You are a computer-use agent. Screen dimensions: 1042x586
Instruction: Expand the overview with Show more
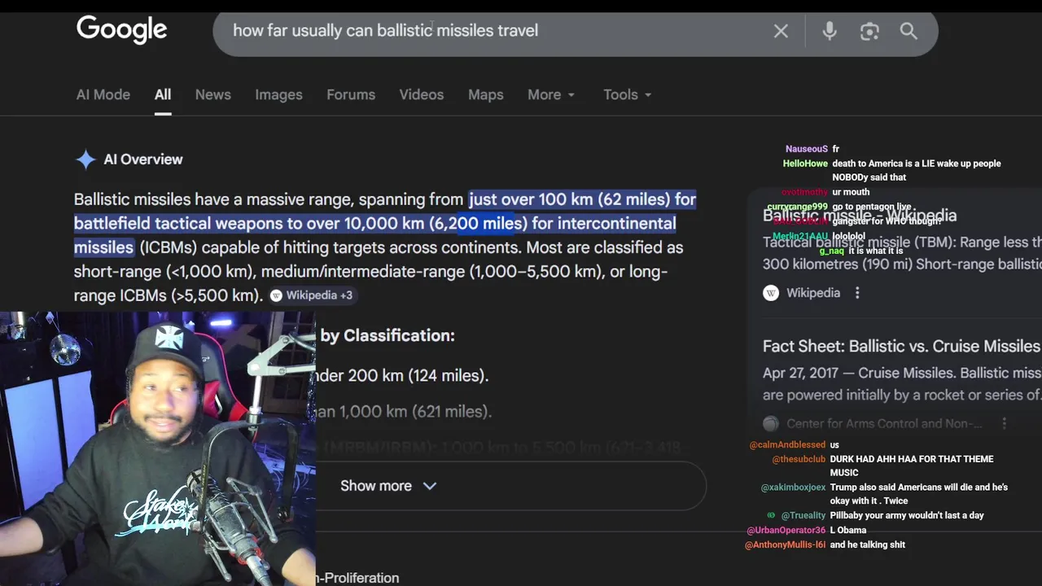click(x=388, y=486)
